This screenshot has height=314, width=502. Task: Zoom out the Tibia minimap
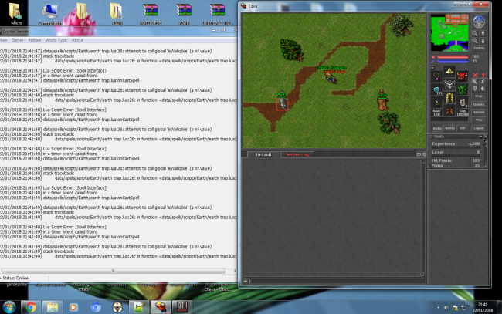click(475, 33)
